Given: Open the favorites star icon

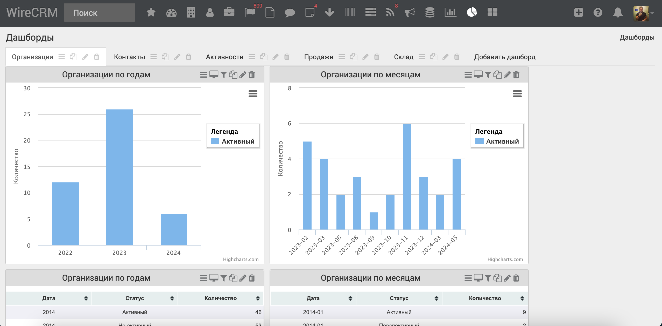Looking at the screenshot, I should pyautogui.click(x=151, y=12).
